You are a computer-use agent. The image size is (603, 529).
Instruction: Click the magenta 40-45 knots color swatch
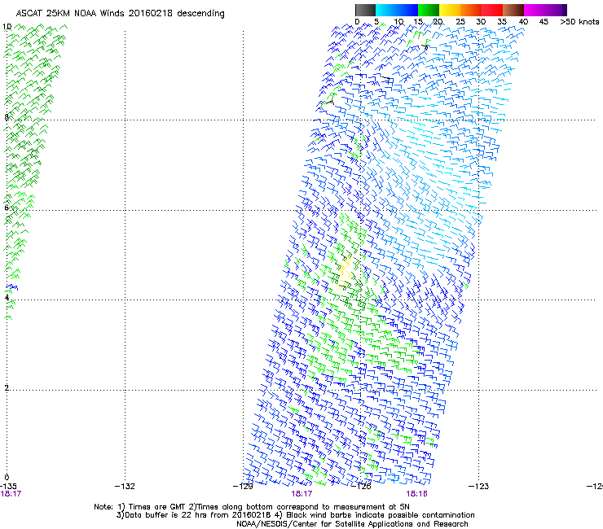(x=535, y=10)
